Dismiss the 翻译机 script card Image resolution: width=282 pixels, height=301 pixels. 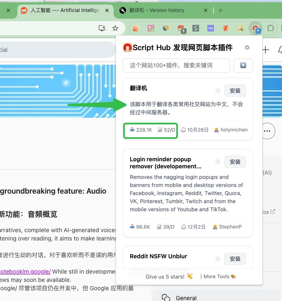coord(218,91)
